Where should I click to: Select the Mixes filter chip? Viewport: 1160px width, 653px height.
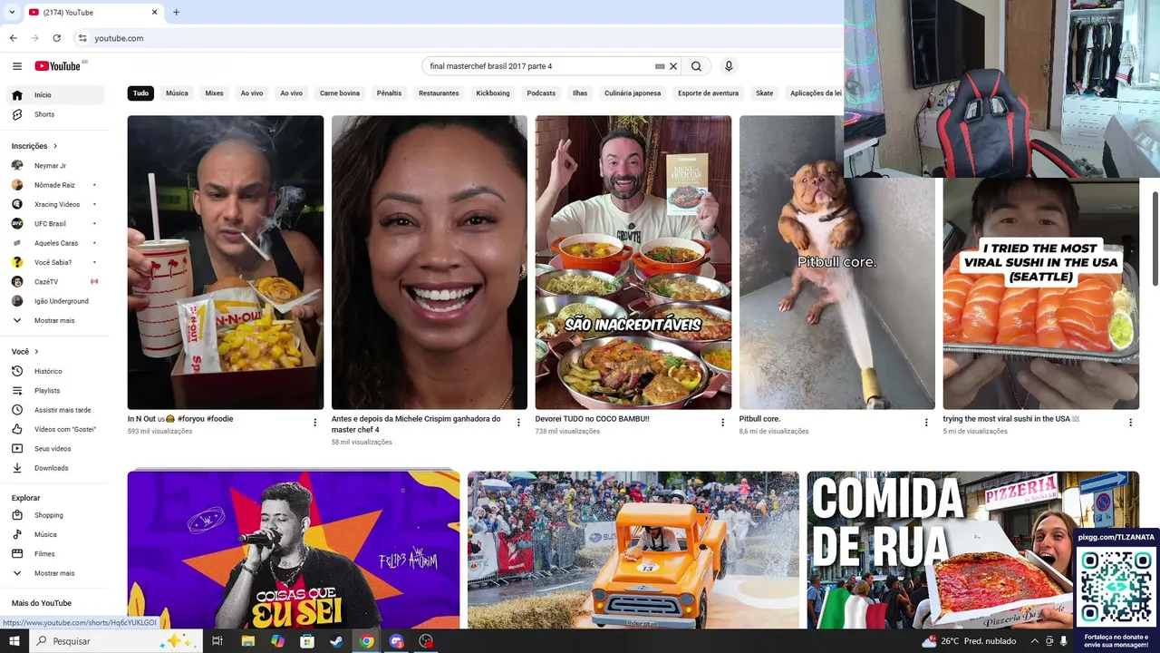[x=214, y=93]
